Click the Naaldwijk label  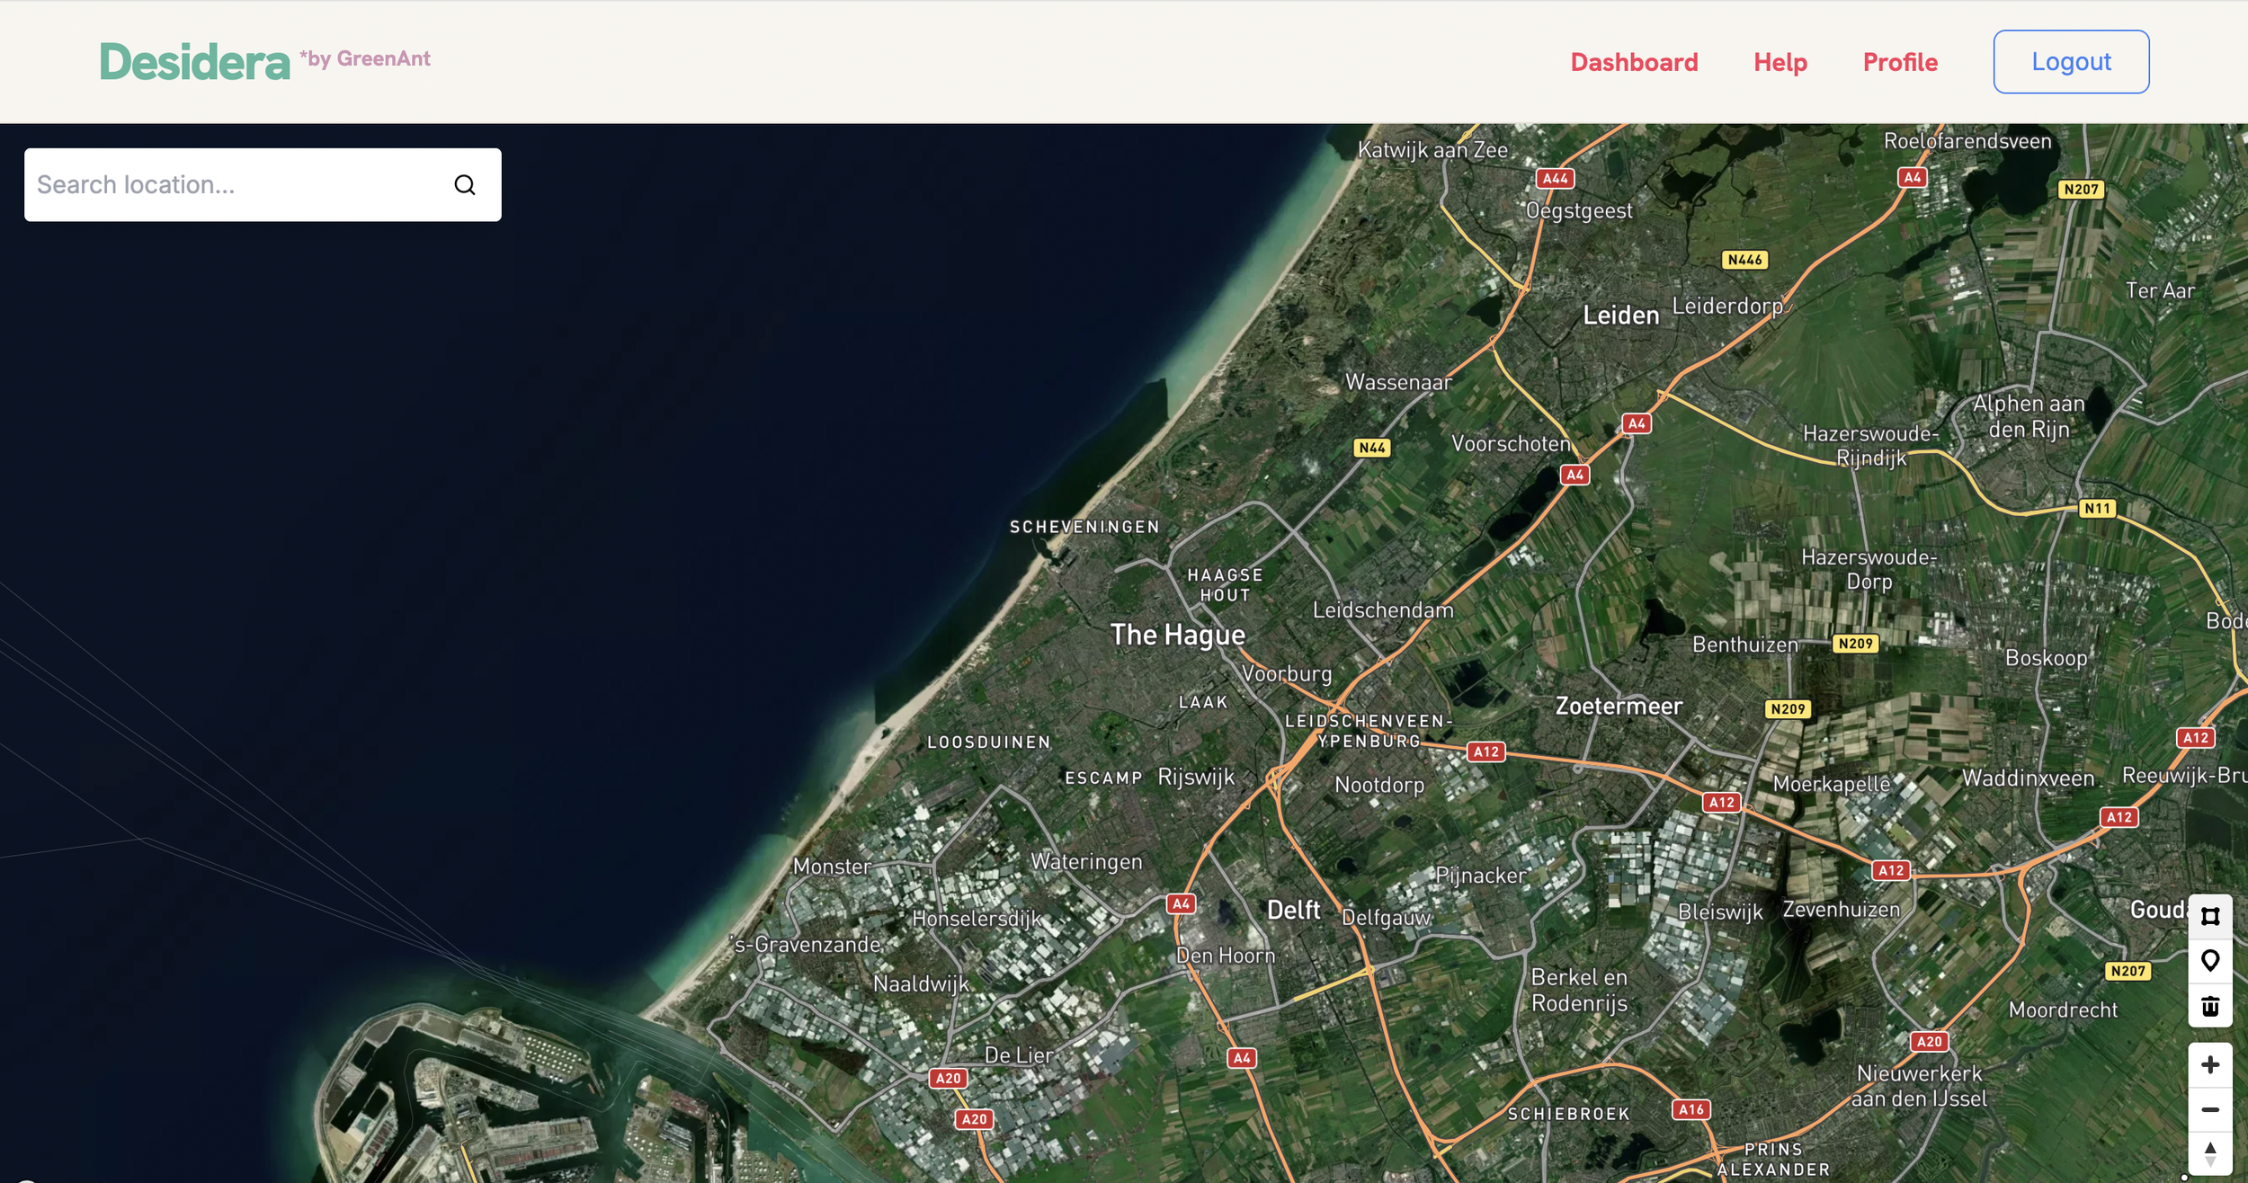921,983
